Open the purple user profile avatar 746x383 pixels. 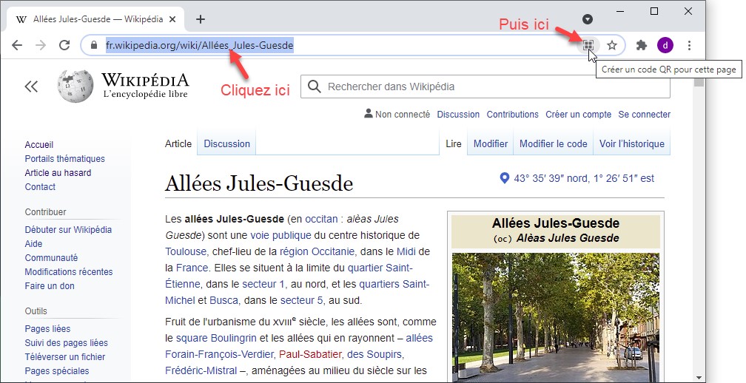tap(665, 45)
